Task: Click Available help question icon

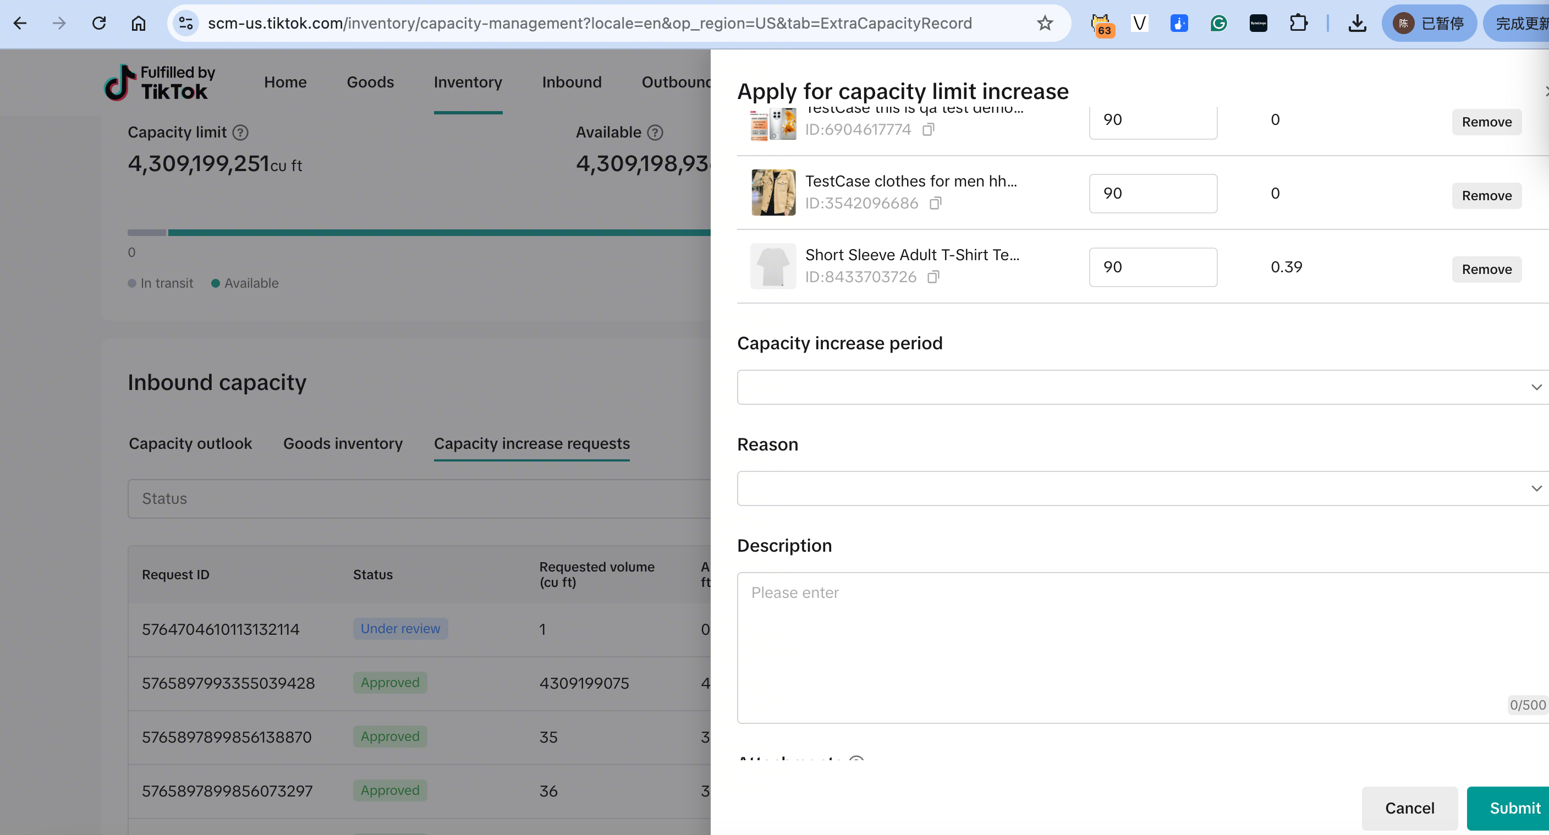Action: 655,132
